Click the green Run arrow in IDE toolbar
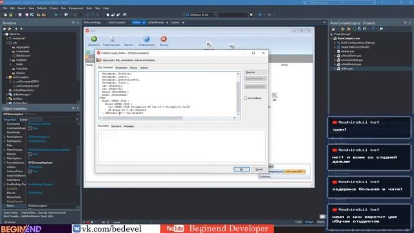 click(56, 15)
